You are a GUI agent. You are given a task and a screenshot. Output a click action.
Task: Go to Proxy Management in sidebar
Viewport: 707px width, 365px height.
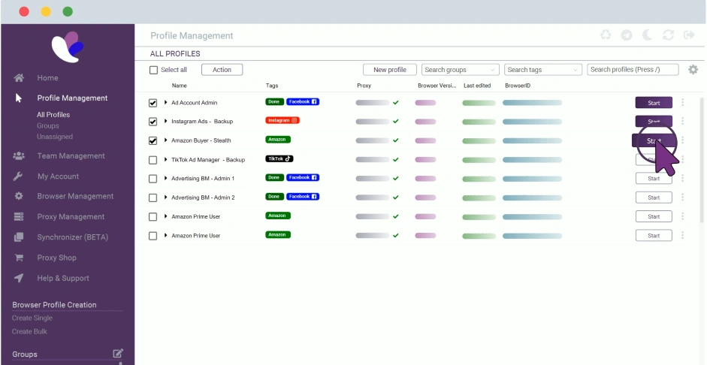(x=71, y=217)
